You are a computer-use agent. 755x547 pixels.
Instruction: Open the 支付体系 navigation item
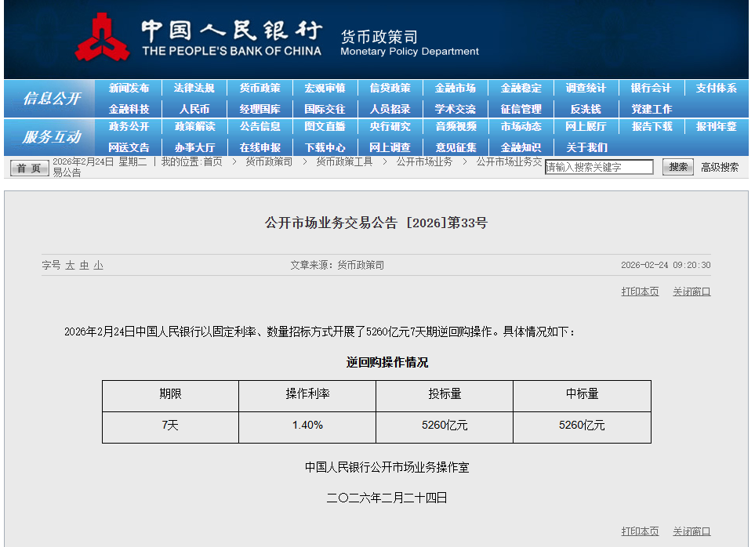716,89
